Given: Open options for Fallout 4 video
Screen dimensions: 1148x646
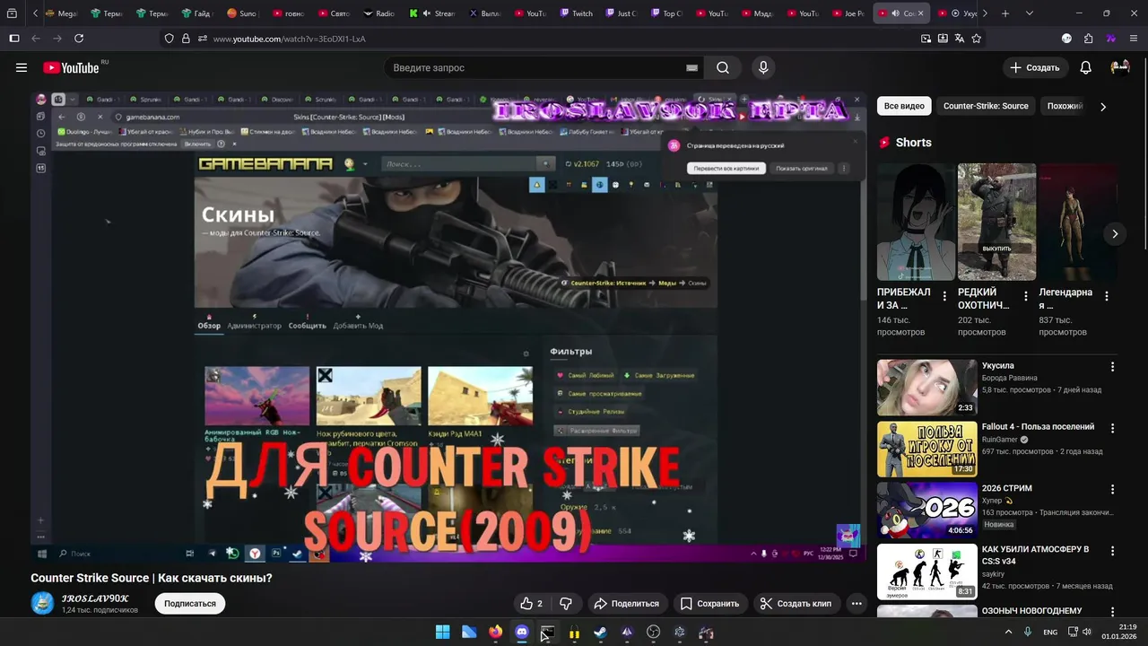Looking at the screenshot, I should (1112, 428).
